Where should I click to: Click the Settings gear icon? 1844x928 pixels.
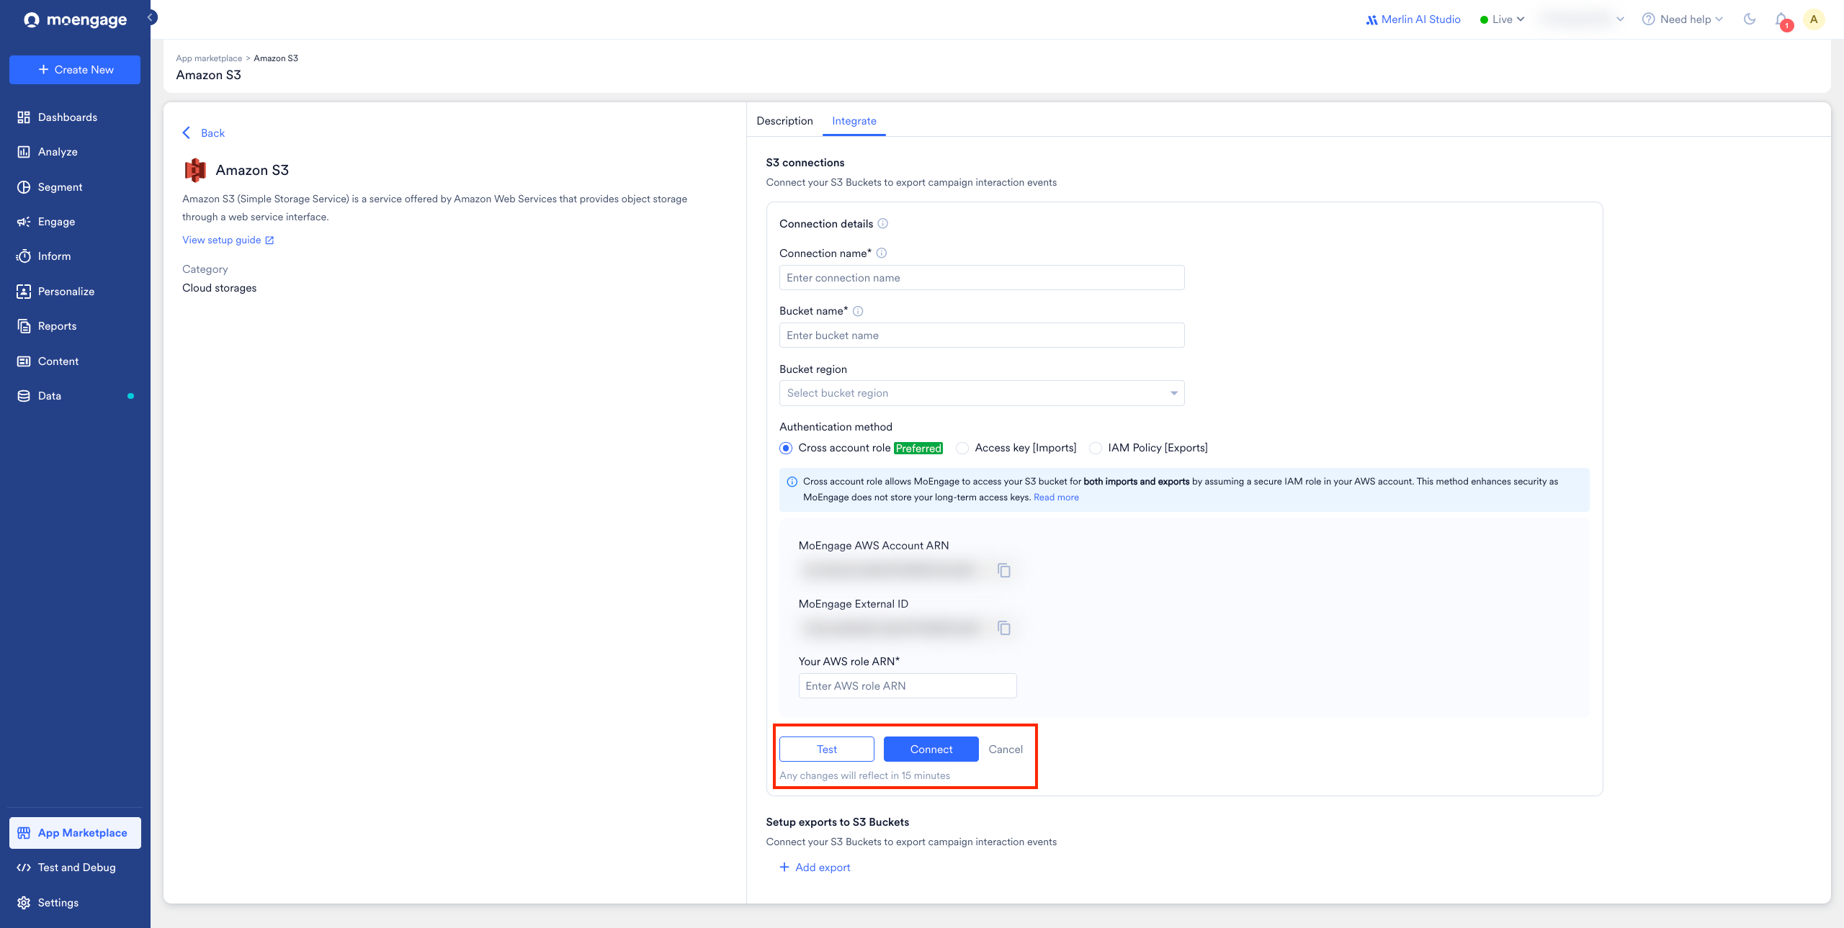[x=24, y=903]
